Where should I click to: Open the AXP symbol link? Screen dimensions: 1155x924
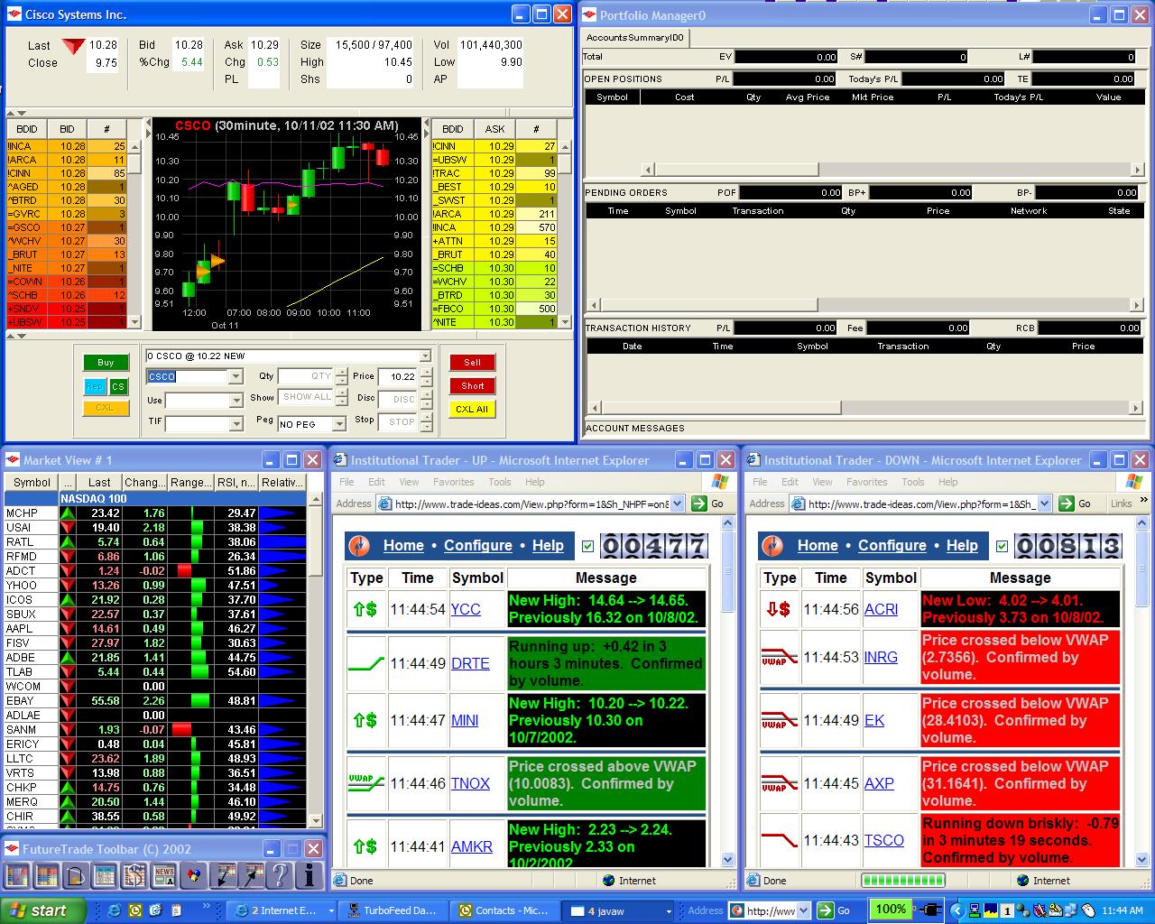[879, 783]
